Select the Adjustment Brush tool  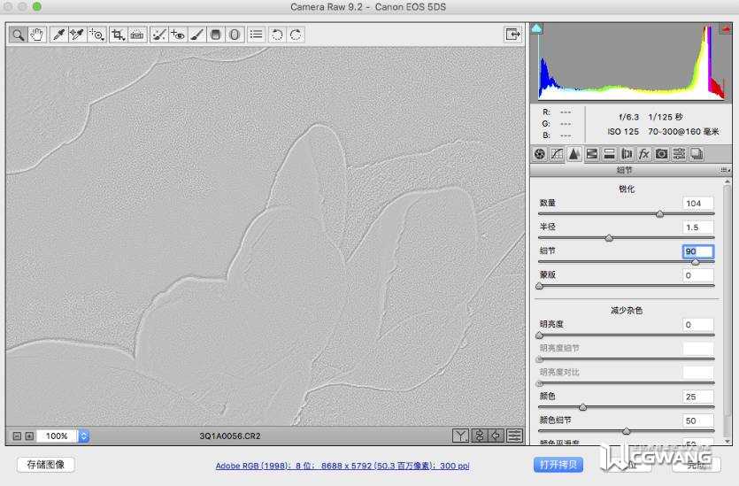(x=197, y=35)
